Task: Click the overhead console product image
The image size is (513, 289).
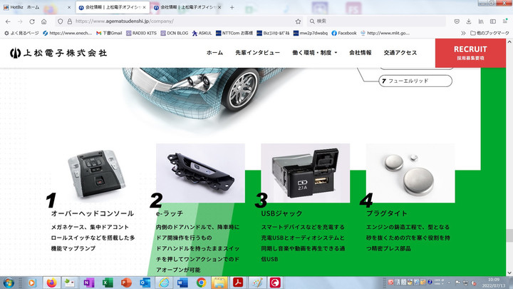Action: (x=96, y=173)
